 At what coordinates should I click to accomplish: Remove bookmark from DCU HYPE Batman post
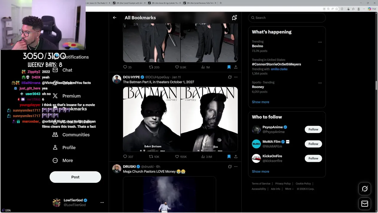(x=229, y=156)
